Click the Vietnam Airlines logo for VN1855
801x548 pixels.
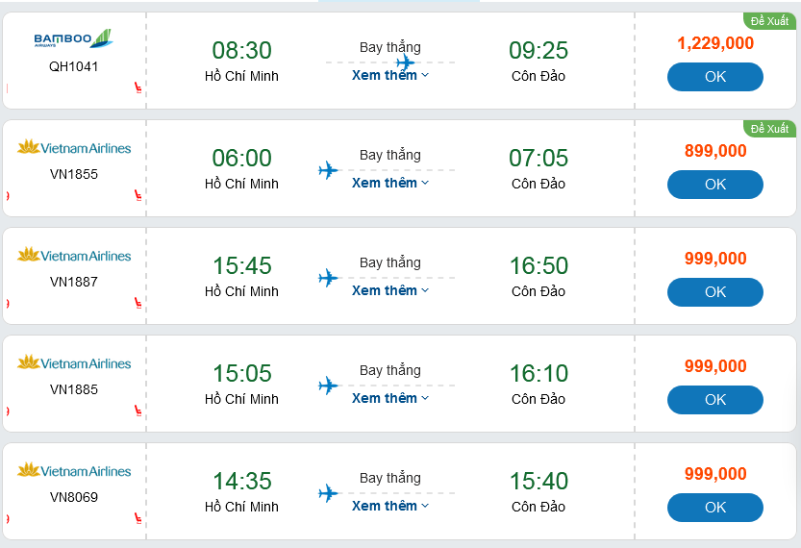pos(74,148)
